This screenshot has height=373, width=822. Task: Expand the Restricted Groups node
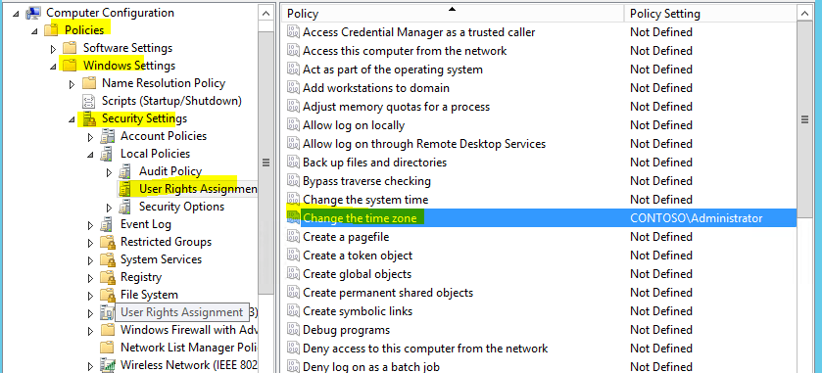click(90, 243)
